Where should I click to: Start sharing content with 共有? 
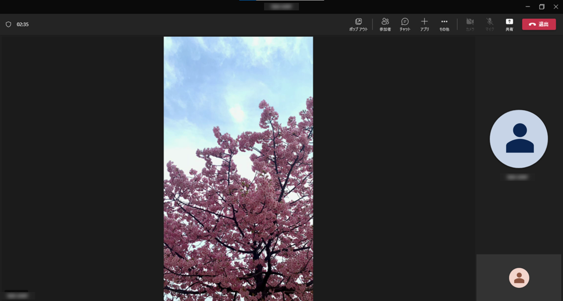point(509,24)
